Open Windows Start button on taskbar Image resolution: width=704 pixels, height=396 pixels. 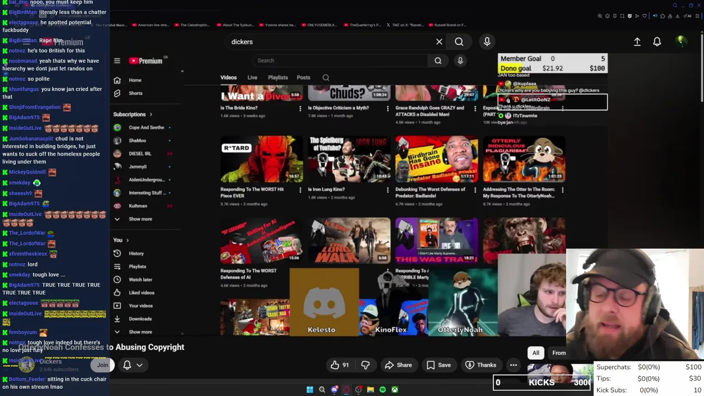(x=310, y=390)
